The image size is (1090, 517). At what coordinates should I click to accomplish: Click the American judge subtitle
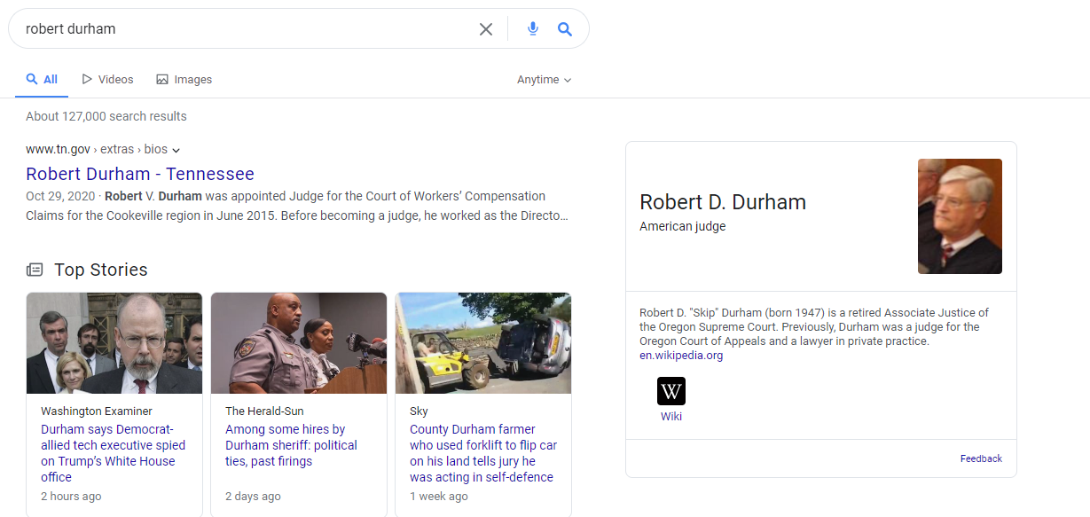[x=683, y=226]
